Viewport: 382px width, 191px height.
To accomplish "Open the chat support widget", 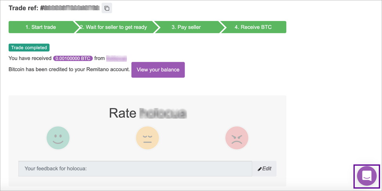I will pos(367,176).
